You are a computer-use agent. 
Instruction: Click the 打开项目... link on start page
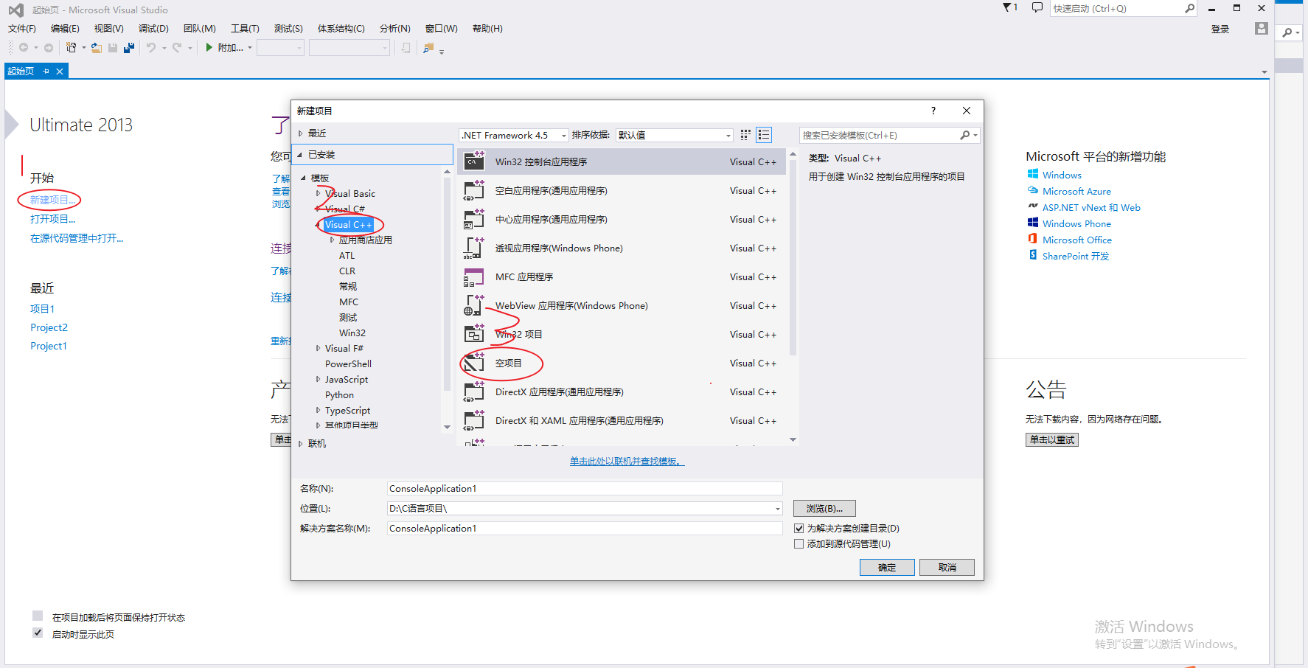(52, 219)
